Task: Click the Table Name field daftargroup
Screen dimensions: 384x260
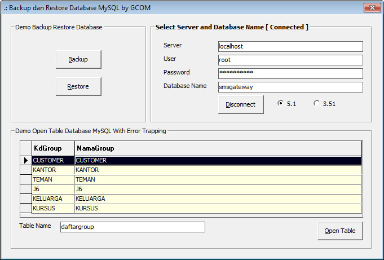Action: click(x=133, y=227)
